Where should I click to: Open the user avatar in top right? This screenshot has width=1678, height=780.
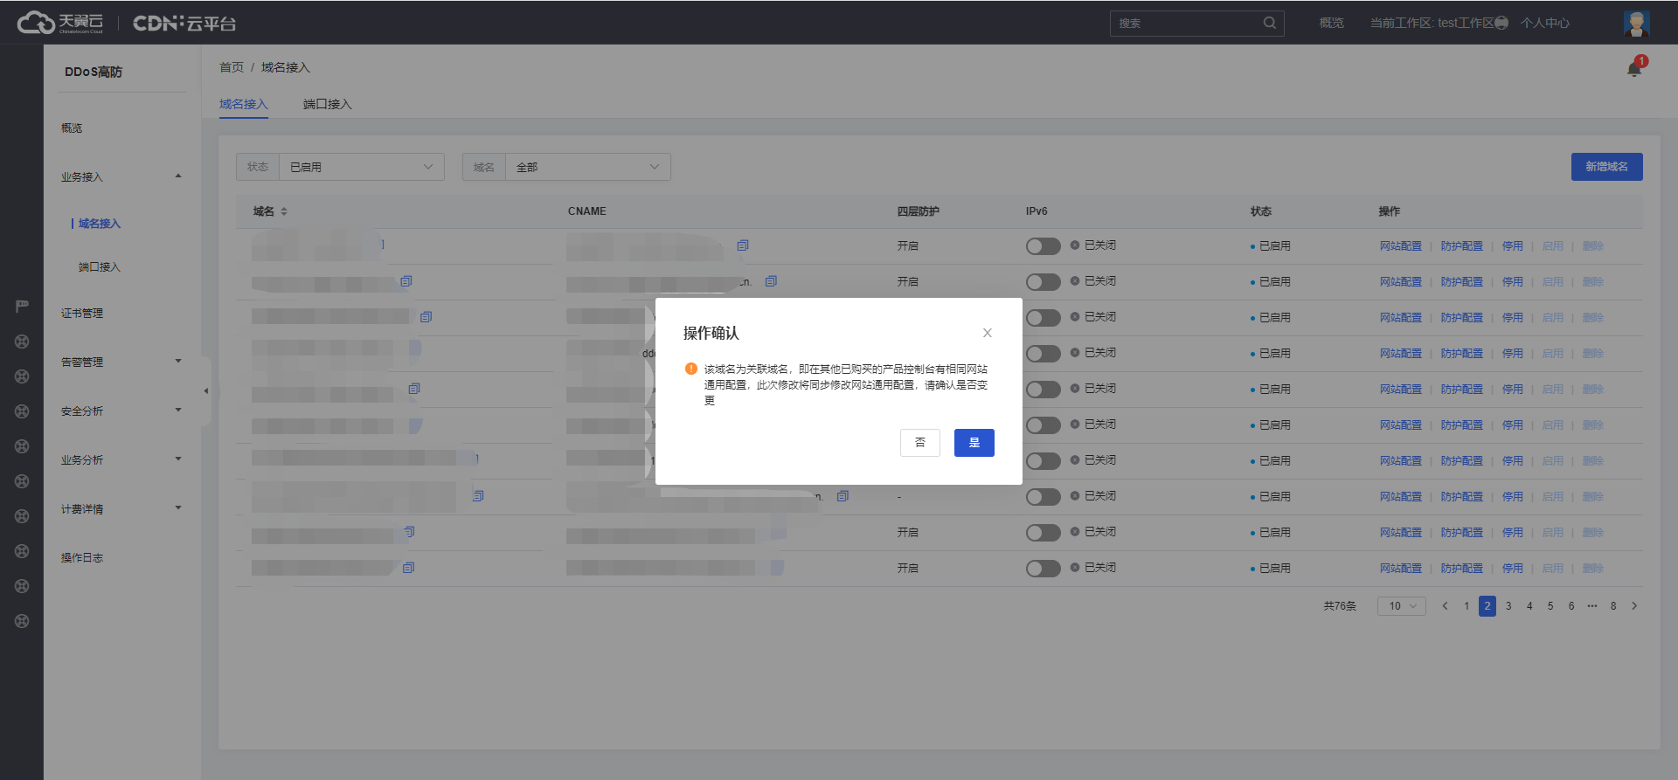(1636, 24)
